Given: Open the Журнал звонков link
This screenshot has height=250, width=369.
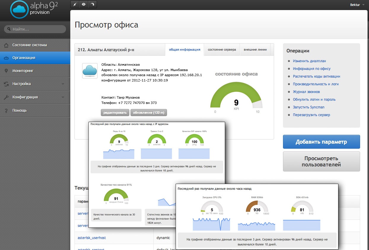Looking at the screenshot, I should 306,92.
